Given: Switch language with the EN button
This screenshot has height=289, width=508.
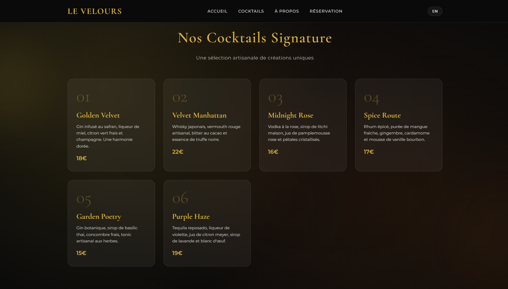Looking at the screenshot, I should 435,11.
